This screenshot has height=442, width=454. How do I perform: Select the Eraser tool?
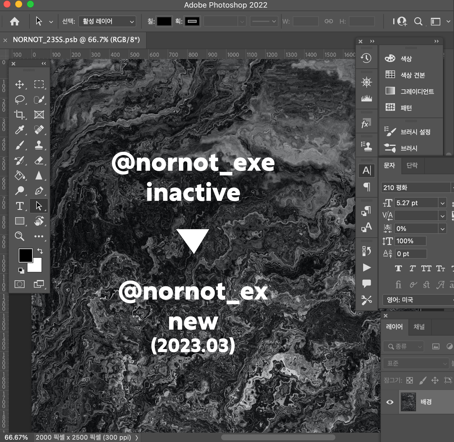click(x=39, y=160)
